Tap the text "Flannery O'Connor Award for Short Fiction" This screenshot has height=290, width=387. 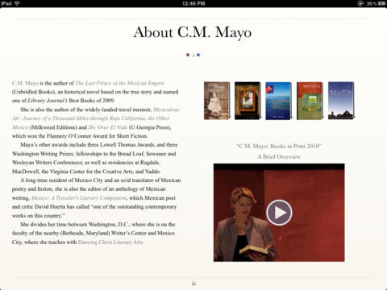tap(98, 136)
